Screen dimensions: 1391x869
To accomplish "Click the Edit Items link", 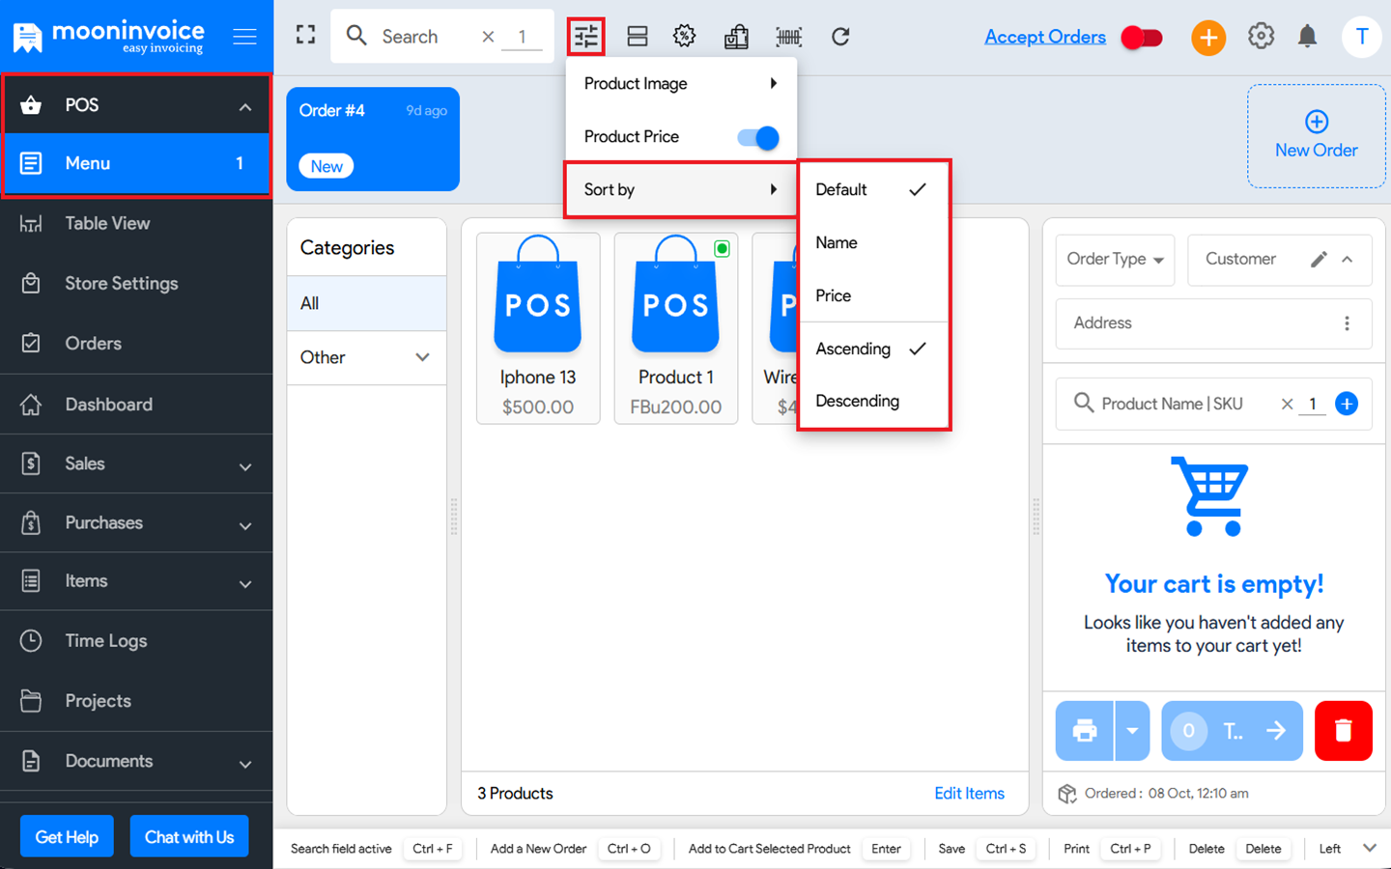I will coord(969,793).
